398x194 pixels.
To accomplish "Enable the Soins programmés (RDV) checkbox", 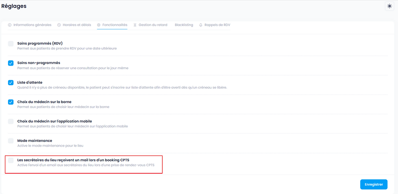I will (x=11, y=44).
